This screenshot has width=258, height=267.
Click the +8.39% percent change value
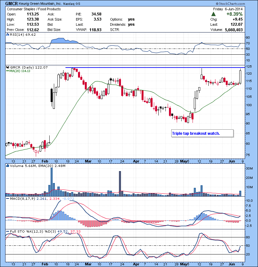[234, 14]
